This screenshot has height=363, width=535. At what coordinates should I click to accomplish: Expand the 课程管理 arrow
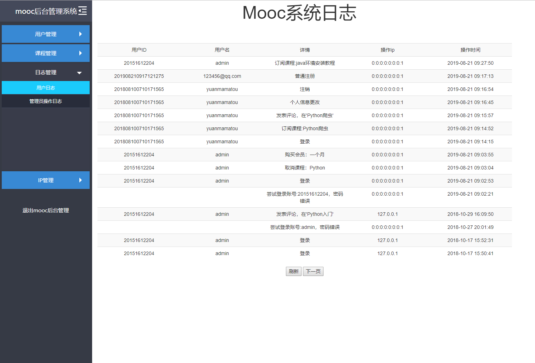[x=80, y=53]
